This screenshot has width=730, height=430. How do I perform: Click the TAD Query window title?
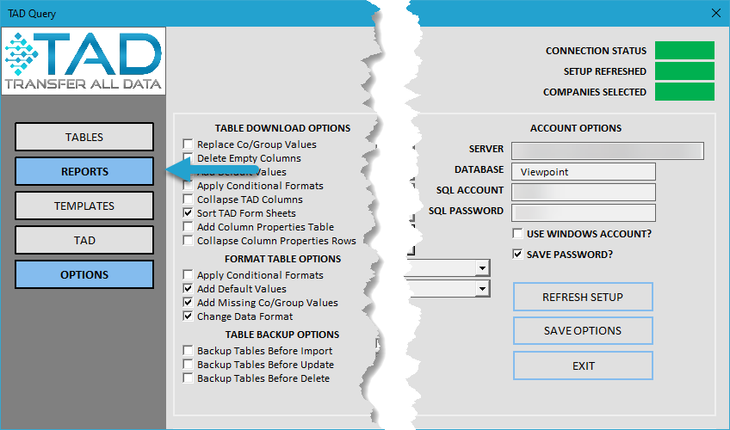pos(32,14)
